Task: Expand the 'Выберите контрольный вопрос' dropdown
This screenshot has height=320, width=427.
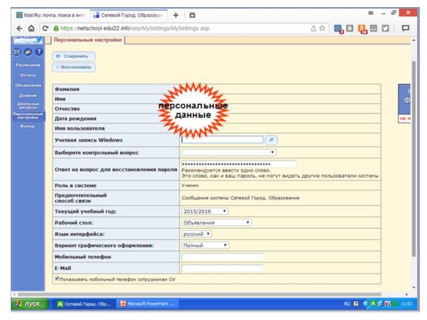Action: tap(228, 153)
